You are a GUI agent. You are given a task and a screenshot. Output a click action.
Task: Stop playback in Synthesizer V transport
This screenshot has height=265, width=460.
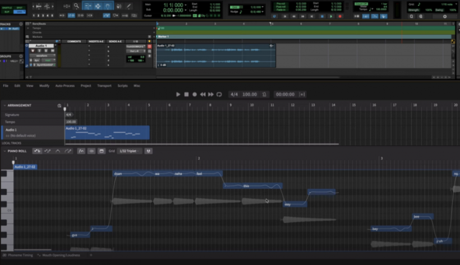point(186,94)
